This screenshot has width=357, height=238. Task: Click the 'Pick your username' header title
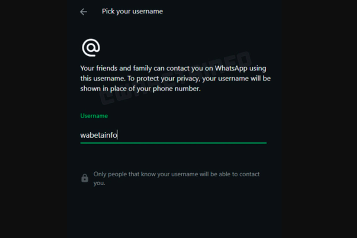[132, 11]
